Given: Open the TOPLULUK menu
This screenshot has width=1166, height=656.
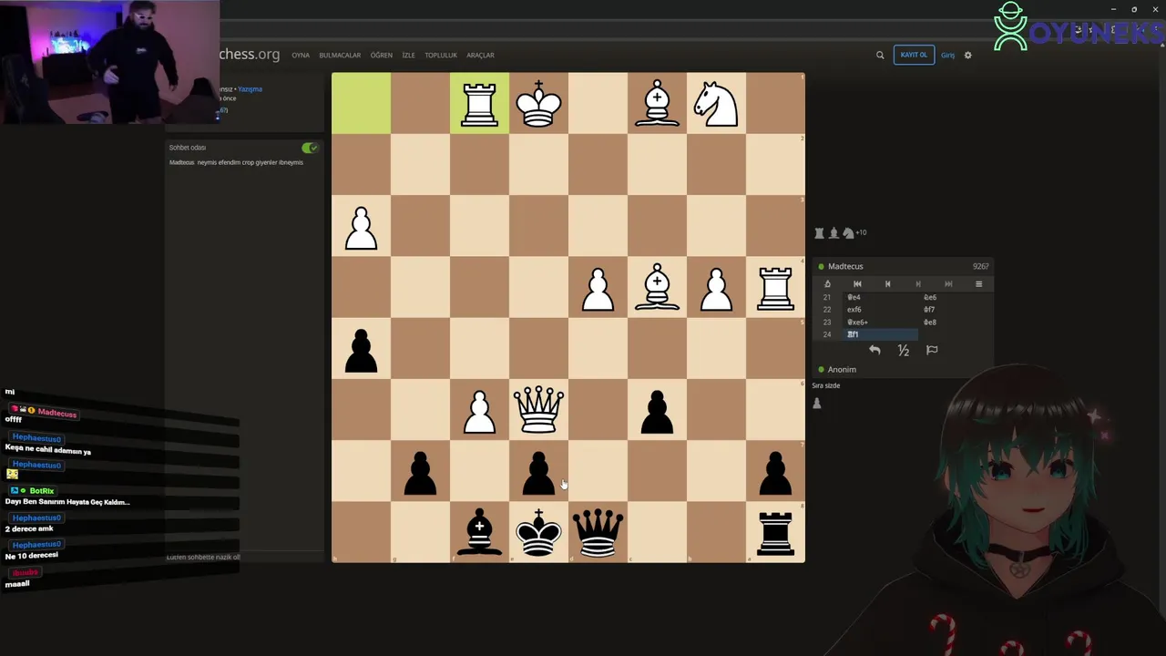Looking at the screenshot, I should 441,55.
